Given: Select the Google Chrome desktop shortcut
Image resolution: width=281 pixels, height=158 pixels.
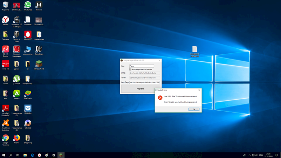Looking at the screenshot, I should (6, 140).
